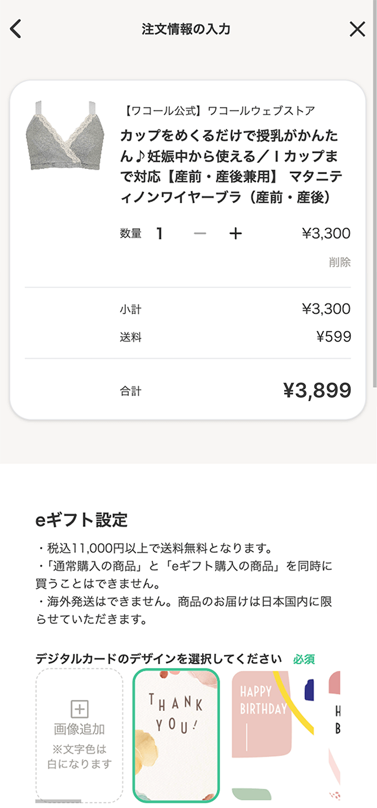Go back using the left arrow
The image size is (377, 808).
click(x=16, y=29)
